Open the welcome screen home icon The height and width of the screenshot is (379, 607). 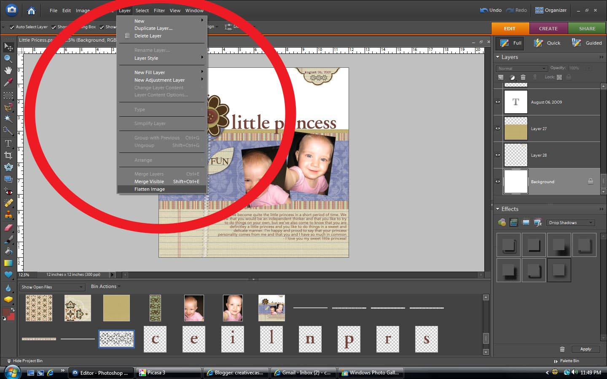coord(31,10)
